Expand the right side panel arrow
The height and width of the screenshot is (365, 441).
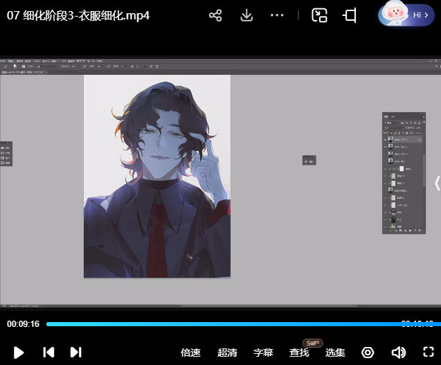pos(436,183)
